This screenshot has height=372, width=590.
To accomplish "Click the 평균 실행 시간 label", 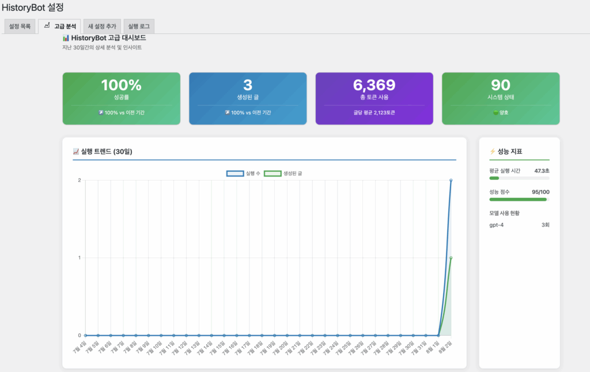I will [505, 171].
